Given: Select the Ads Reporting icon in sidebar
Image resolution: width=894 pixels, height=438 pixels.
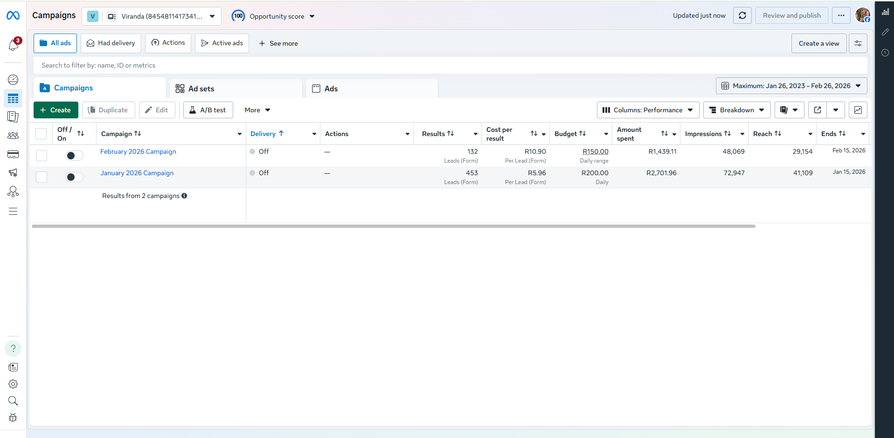Looking at the screenshot, I should (13, 116).
